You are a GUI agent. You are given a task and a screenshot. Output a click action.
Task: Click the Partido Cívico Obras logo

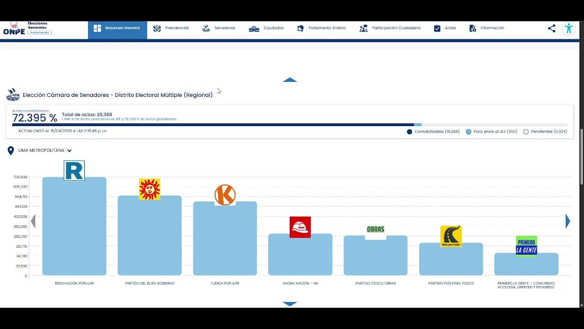375,229
